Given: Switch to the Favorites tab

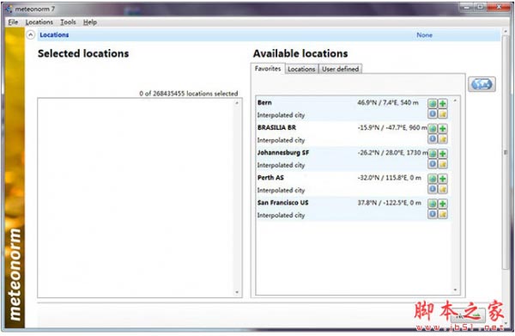Looking at the screenshot, I should click(268, 69).
